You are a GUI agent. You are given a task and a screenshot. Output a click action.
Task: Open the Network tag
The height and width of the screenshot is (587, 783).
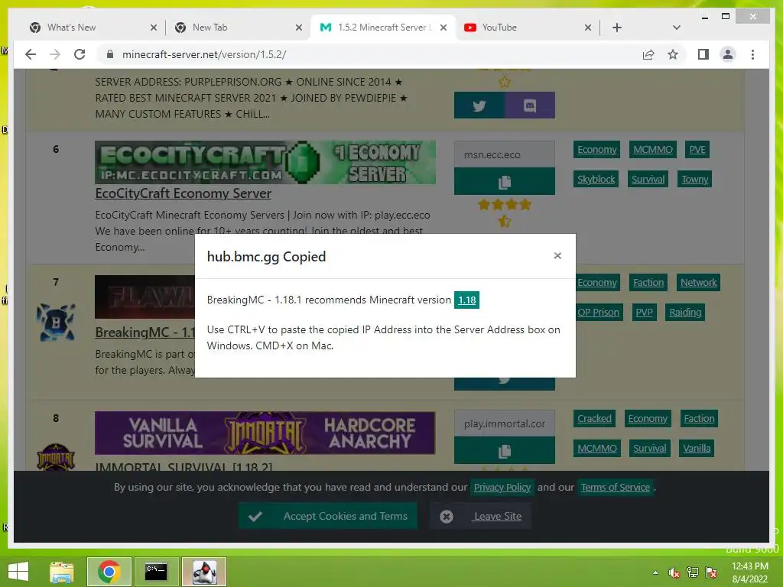pos(698,283)
